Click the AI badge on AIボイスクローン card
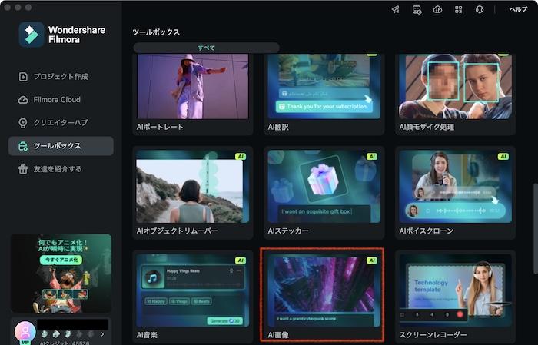The height and width of the screenshot is (345, 538). (x=503, y=157)
